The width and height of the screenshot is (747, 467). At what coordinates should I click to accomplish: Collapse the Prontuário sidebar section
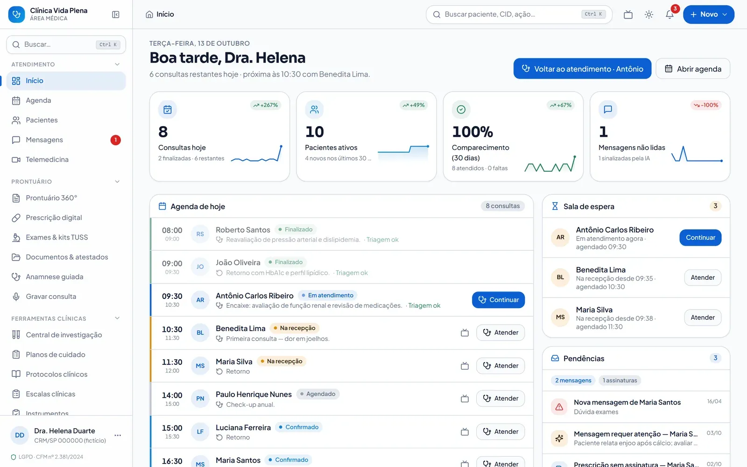click(117, 182)
